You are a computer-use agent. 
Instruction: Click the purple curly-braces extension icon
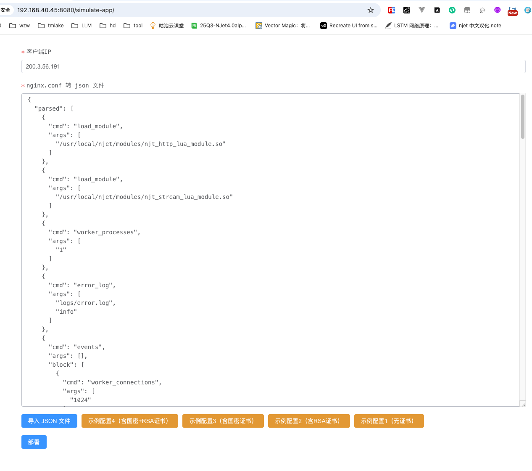coord(498,10)
